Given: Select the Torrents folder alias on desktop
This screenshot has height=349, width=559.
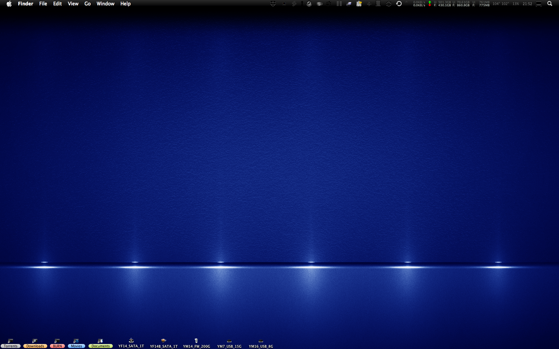Looking at the screenshot, I should 11,344.
